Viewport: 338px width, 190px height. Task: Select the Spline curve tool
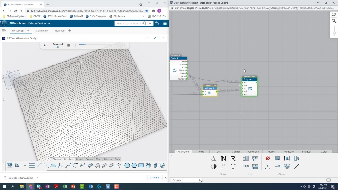68,165
